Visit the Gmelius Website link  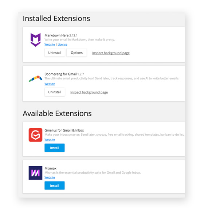click(x=50, y=140)
